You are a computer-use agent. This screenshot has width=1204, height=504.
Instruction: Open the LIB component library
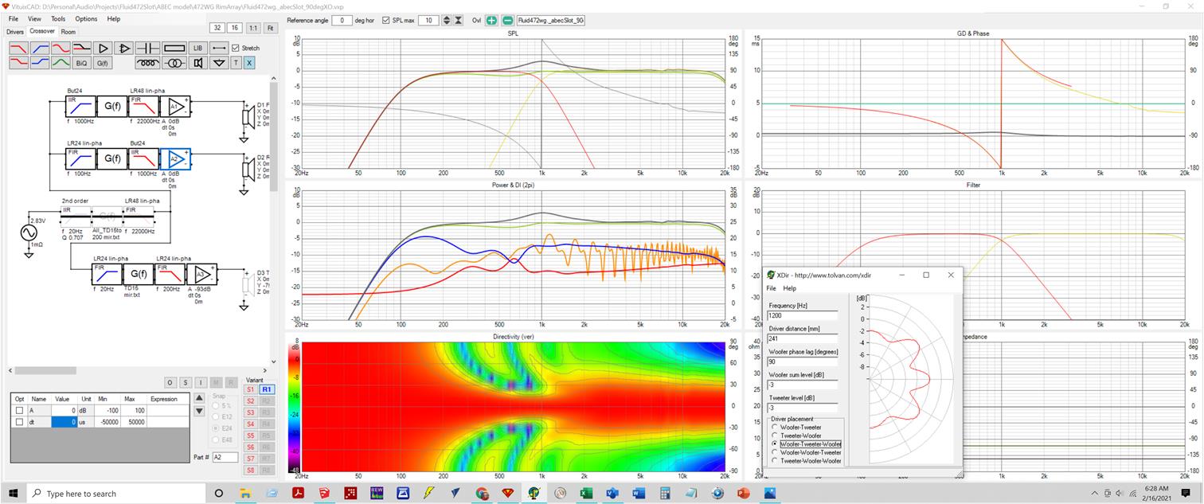[x=198, y=48]
